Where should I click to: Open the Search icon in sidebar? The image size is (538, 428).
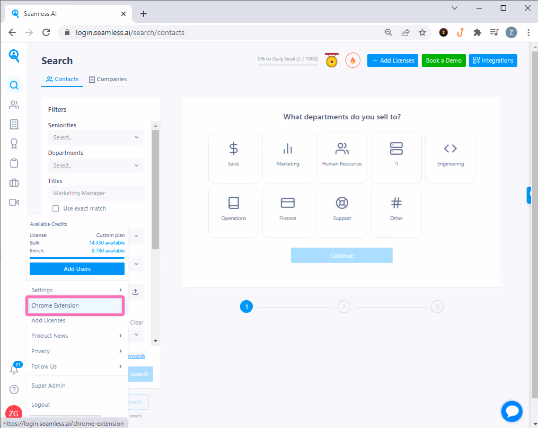click(x=14, y=85)
